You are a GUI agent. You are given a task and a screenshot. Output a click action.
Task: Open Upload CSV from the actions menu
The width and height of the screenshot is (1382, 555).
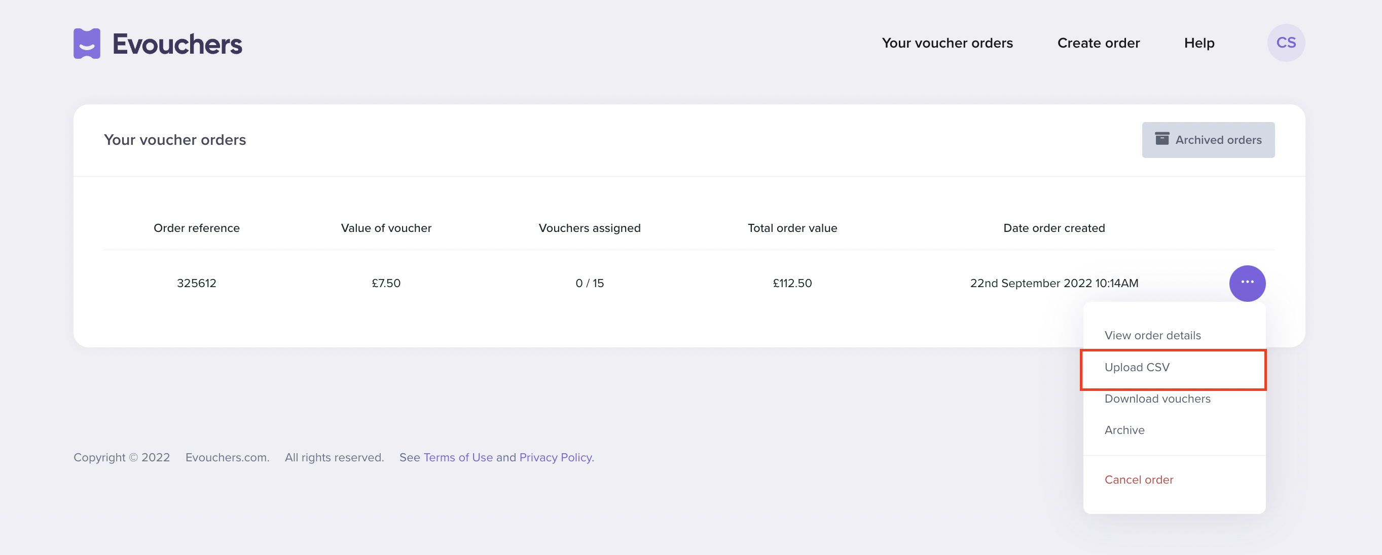(1137, 368)
